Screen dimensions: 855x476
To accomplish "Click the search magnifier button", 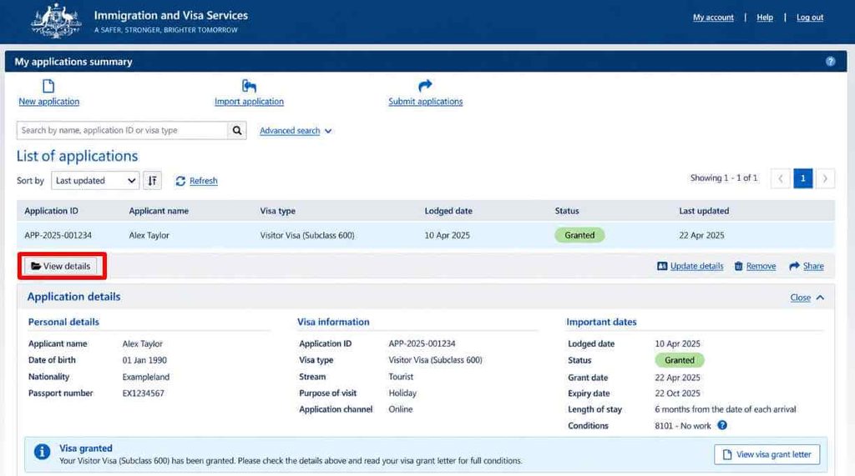I will (x=236, y=130).
